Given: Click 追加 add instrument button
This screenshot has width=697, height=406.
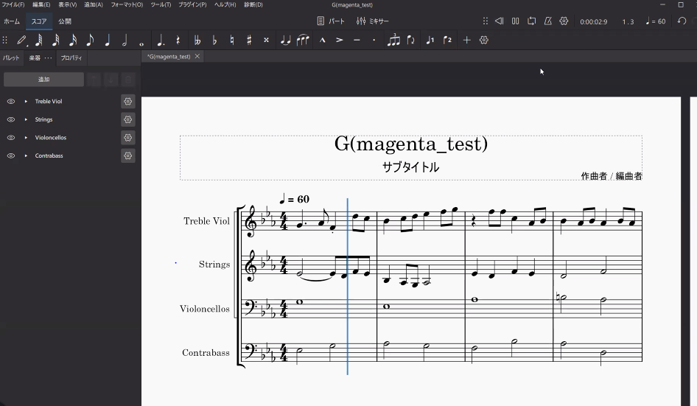Looking at the screenshot, I should (x=43, y=80).
